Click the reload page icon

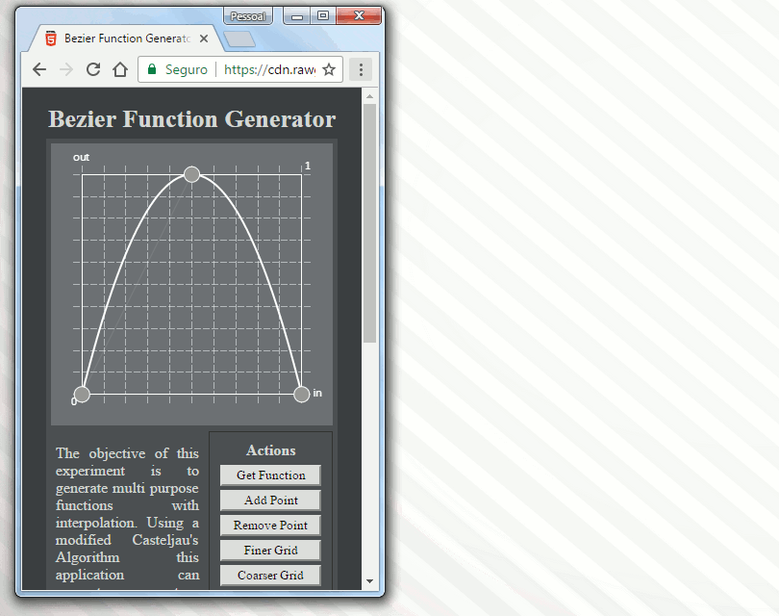tap(93, 69)
